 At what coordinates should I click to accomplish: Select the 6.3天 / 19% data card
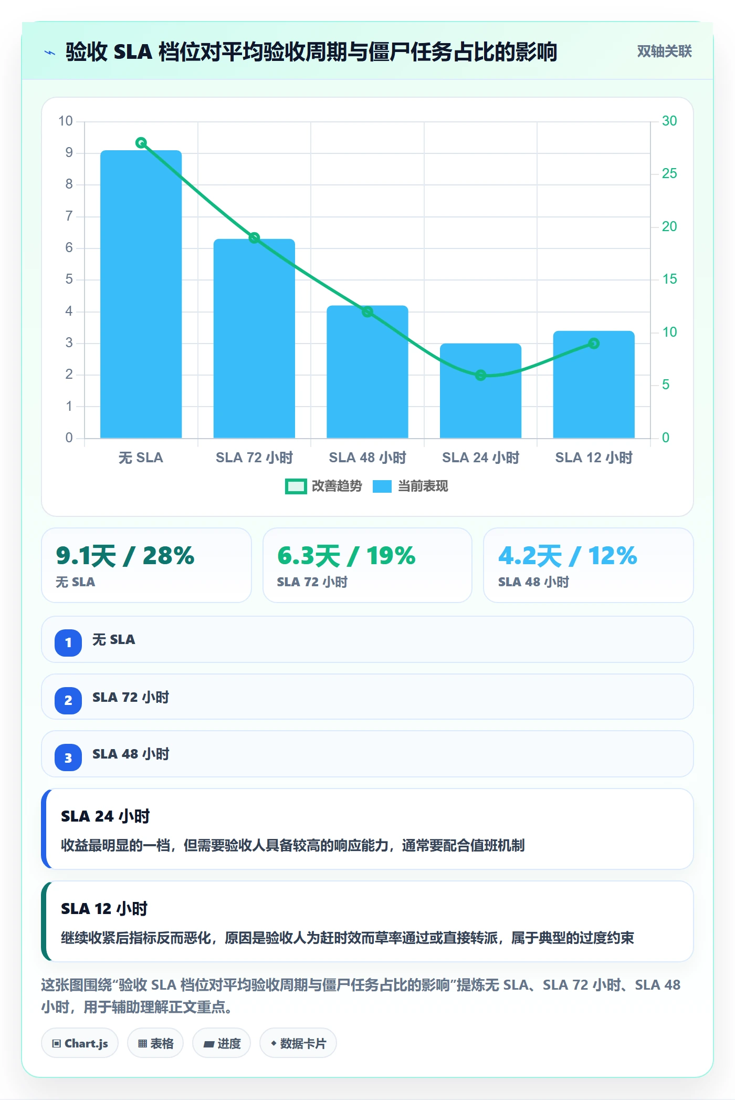pos(367,565)
